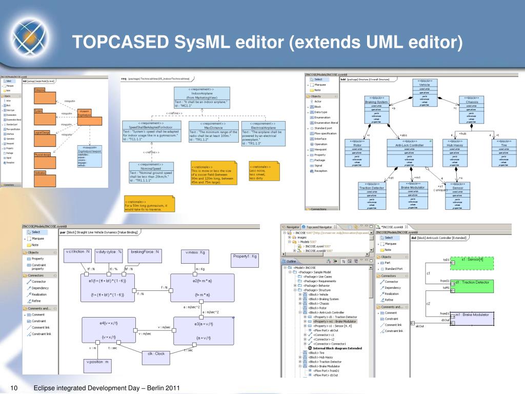Choose the Data type tool in Overall Structure palette

pyautogui.click(x=318, y=112)
